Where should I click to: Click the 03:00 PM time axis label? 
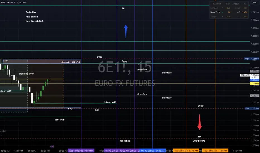click(45, 151)
